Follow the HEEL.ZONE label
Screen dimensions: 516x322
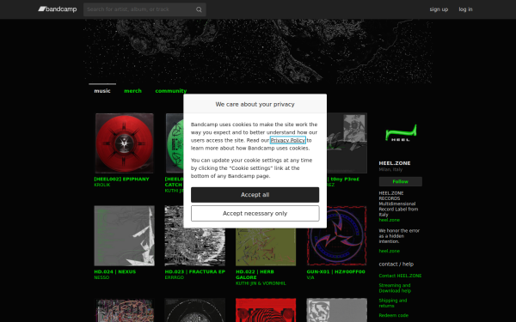(400, 181)
